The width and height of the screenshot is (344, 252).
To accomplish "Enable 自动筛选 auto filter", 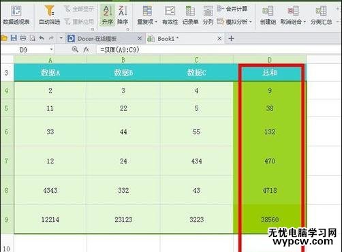I will point(50,15).
